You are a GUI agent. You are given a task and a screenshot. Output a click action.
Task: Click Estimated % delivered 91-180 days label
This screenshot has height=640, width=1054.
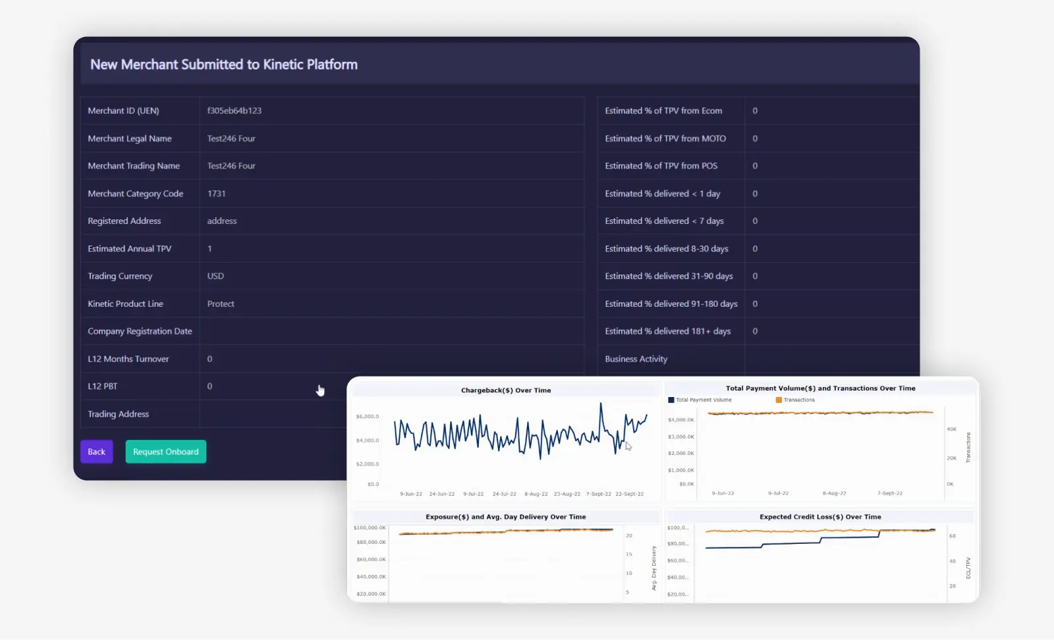tap(671, 304)
